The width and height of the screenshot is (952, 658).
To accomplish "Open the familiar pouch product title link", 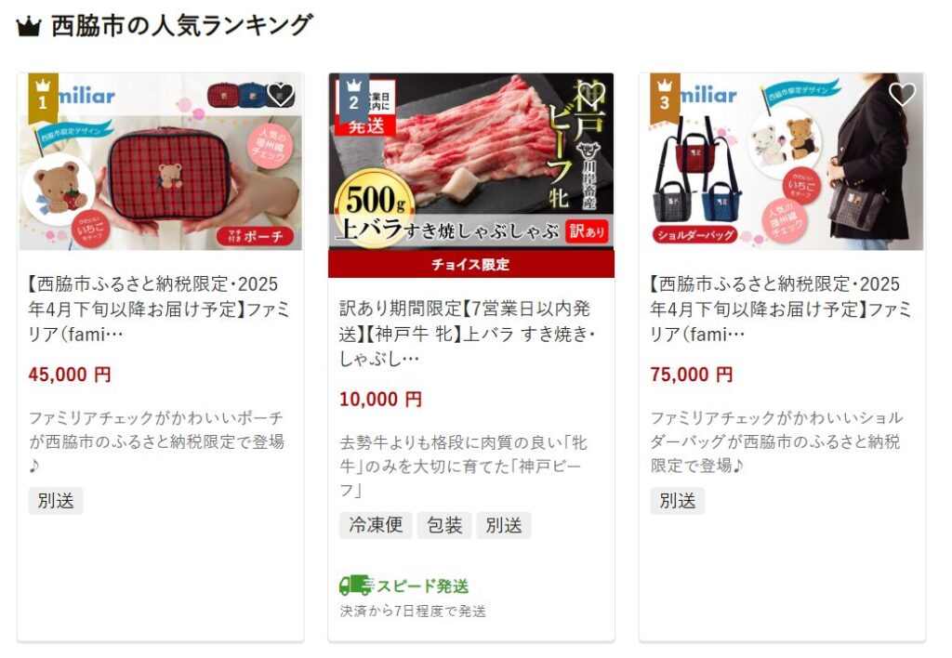I will point(158,309).
